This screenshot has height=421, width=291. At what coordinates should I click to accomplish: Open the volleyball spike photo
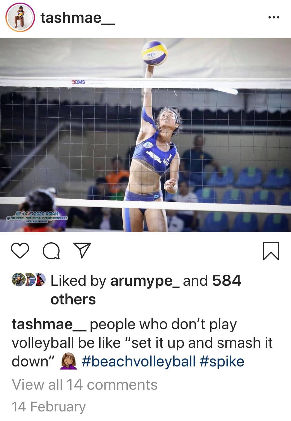pyautogui.click(x=145, y=135)
